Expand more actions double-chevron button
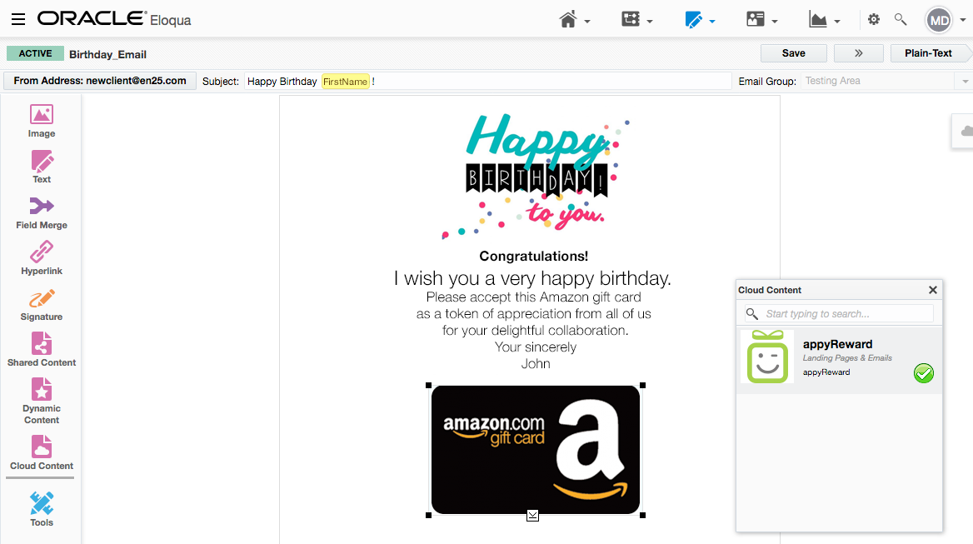Image resolution: width=973 pixels, height=544 pixels. point(859,53)
